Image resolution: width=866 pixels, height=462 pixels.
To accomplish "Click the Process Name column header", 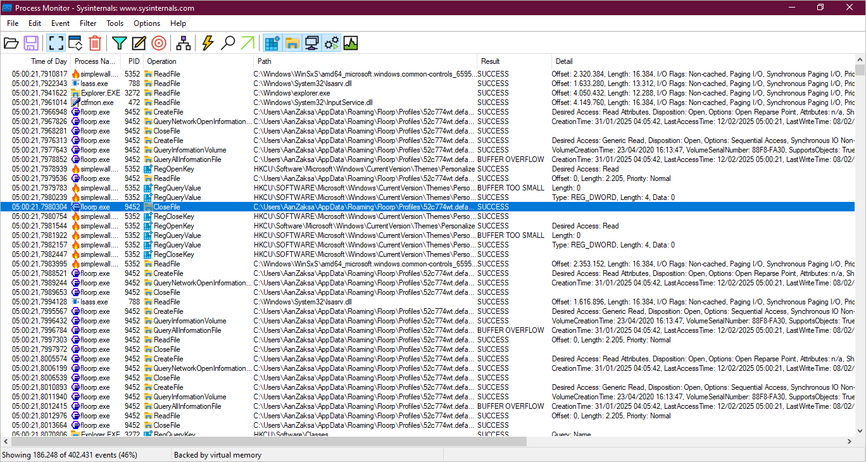I will click(x=96, y=61).
